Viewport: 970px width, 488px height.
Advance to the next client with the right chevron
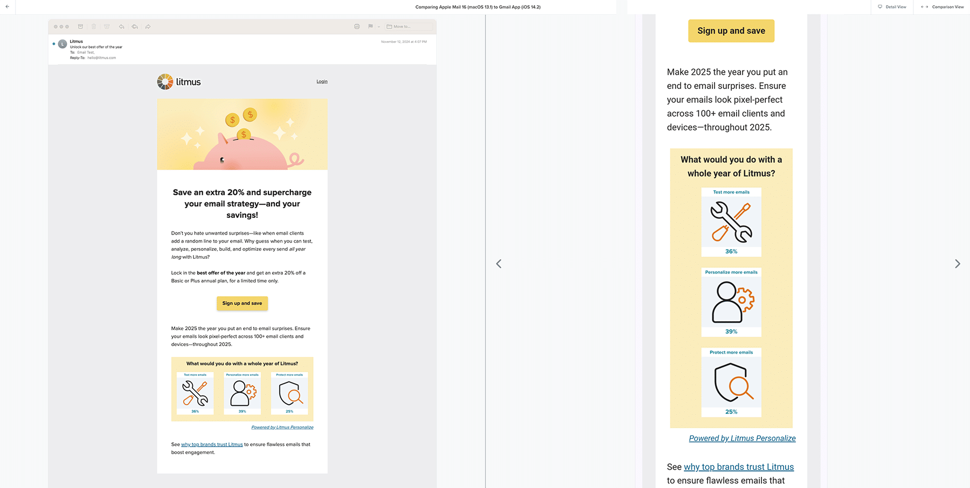tap(958, 264)
